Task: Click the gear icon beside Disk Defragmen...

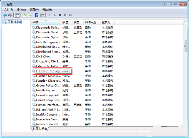Action: (x=34, y=42)
